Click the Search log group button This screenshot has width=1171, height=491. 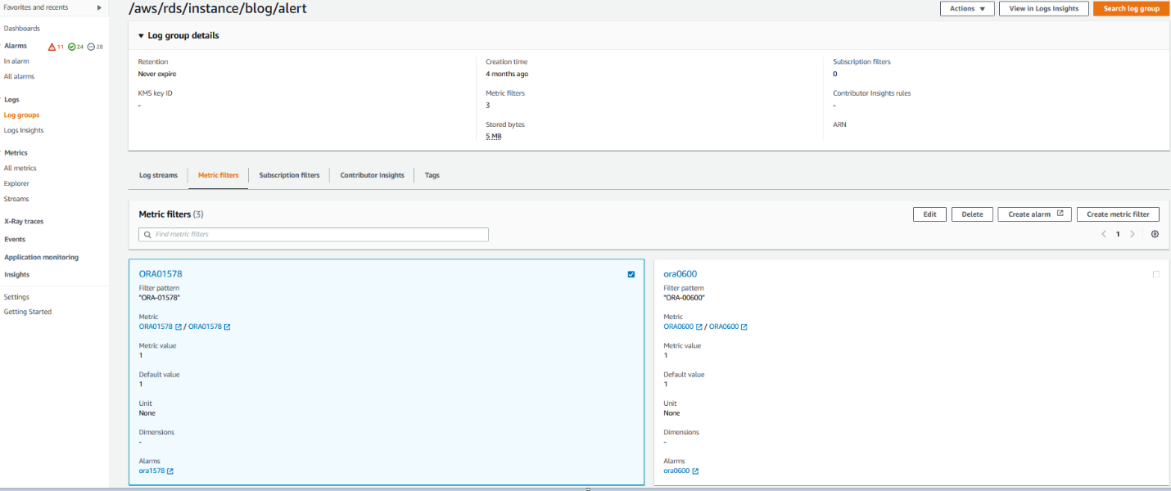pyautogui.click(x=1131, y=8)
